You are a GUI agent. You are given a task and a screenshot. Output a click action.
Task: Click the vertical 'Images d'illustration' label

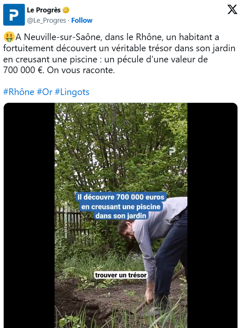tap(66, 220)
